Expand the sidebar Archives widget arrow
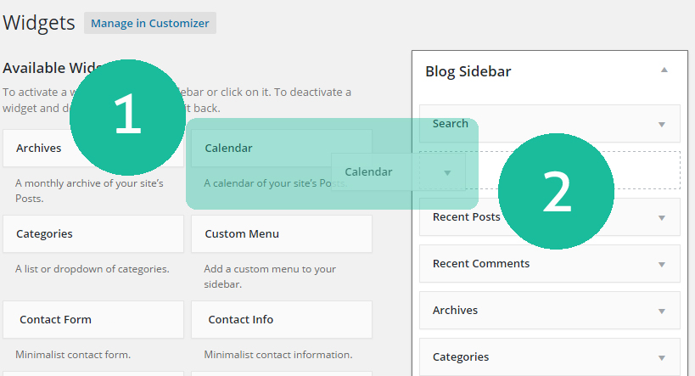Viewport: 695px width, 376px height. 662,311
